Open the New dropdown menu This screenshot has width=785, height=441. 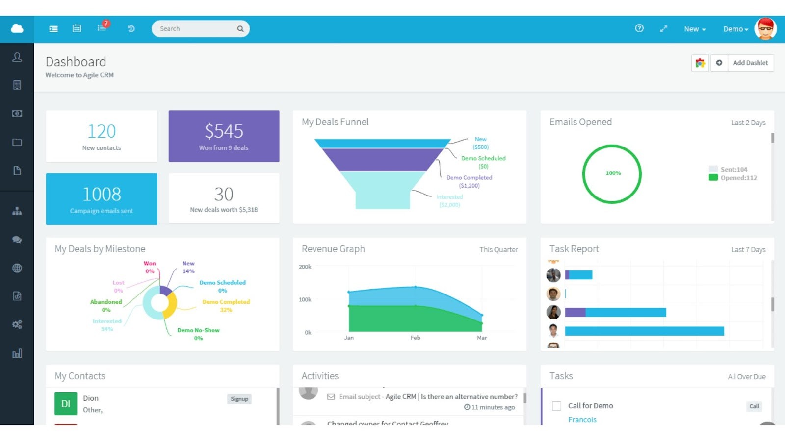pyautogui.click(x=693, y=29)
